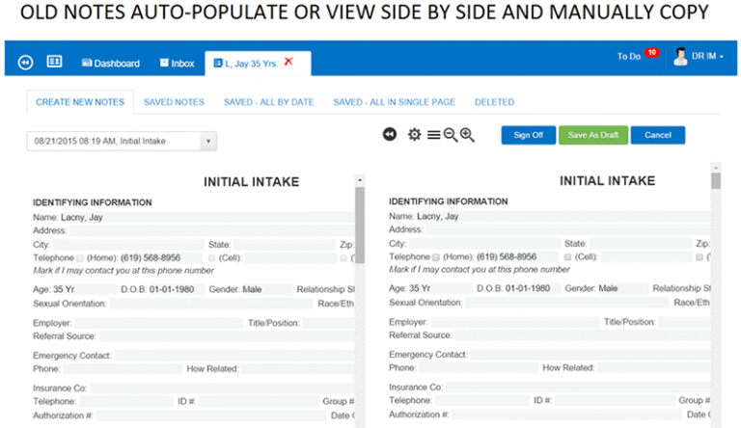Toggle Home phone checkbox in right form
Viewport: 741px width, 428px height.
pos(436,257)
